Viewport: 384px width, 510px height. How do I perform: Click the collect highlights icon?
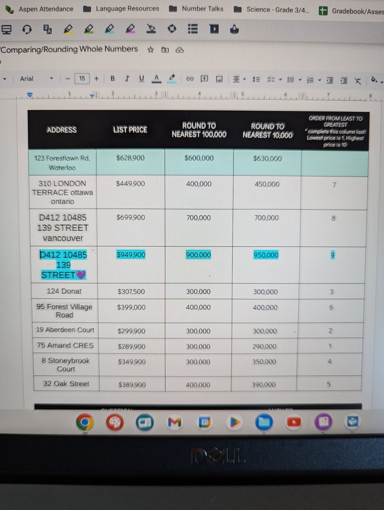tap(172, 29)
